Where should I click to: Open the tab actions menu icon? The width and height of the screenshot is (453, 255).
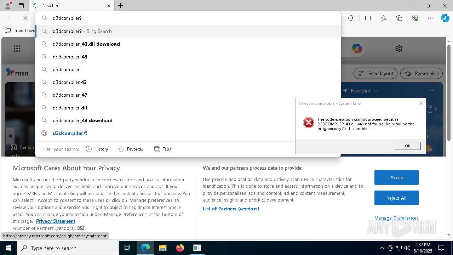click(21, 6)
